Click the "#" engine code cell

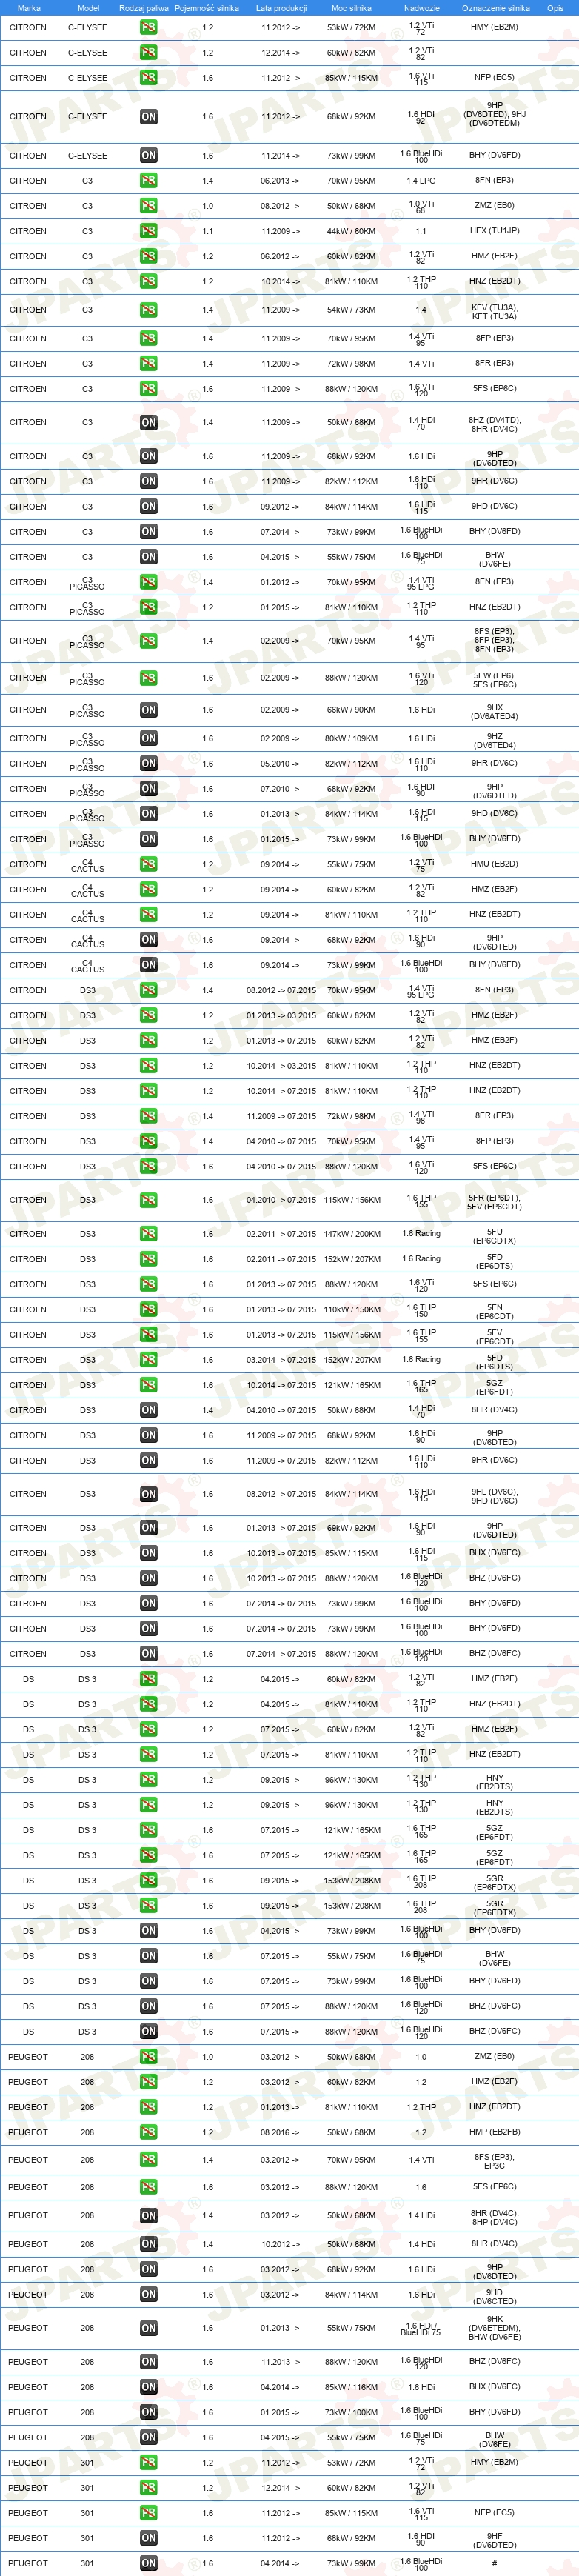495,2563
